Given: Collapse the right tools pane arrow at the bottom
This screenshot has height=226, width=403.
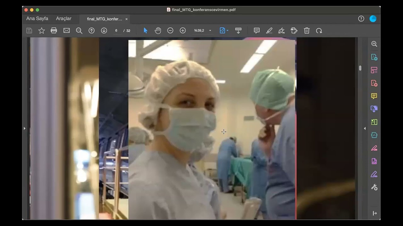Looking at the screenshot, I should coord(374,213).
